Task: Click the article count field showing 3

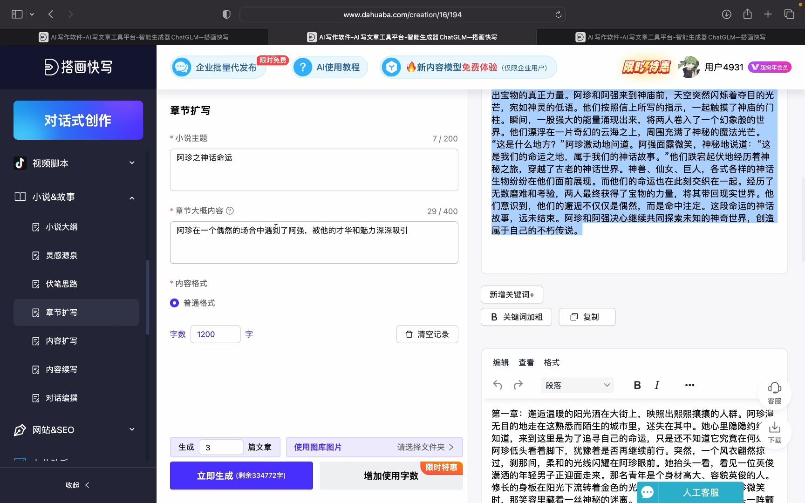Action: click(x=221, y=447)
